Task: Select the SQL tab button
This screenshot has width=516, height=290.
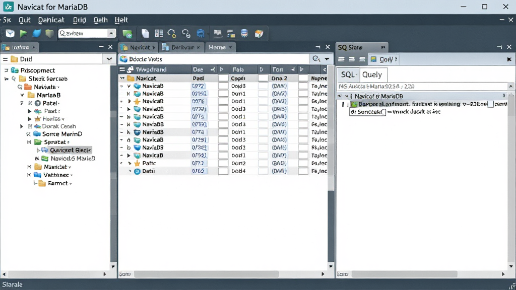Action: [349, 75]
